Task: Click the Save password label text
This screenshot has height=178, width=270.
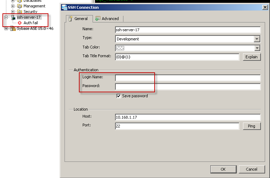Action: coord(135,96)
